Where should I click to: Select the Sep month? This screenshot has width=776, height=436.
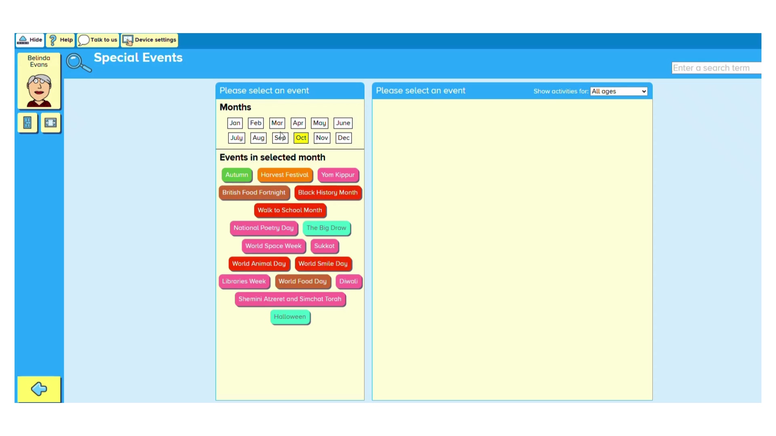[x=280, y=138]
